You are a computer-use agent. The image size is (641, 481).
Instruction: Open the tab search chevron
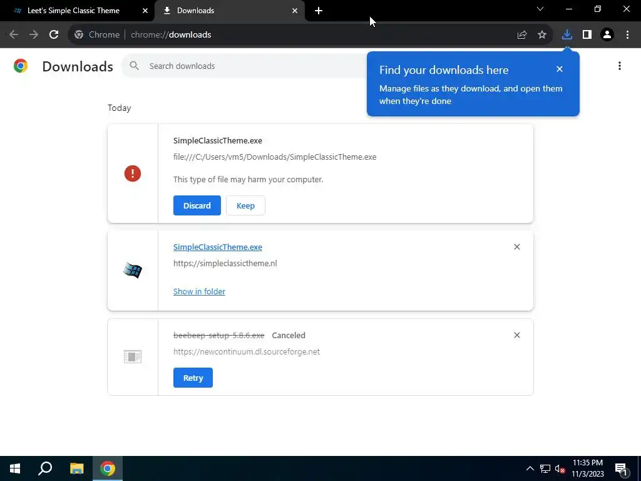point(540,9)
